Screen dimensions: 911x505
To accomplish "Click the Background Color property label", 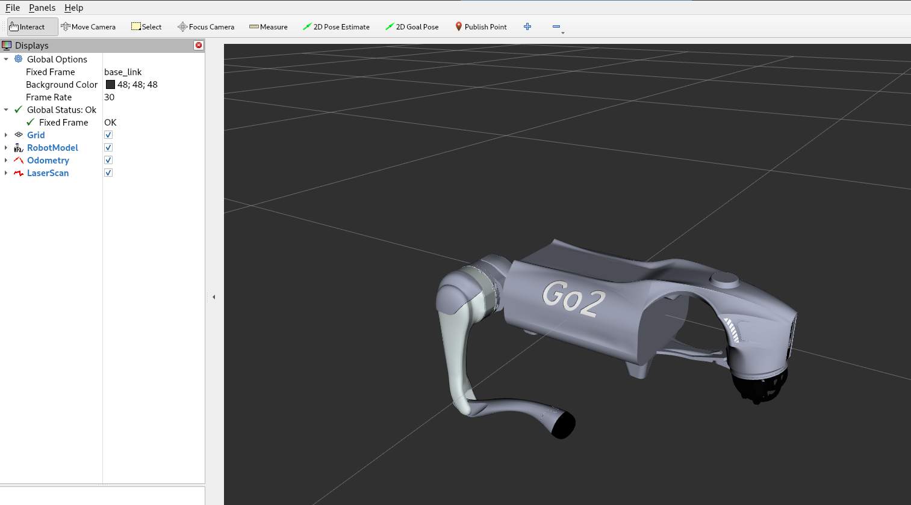I will (61, 85).
